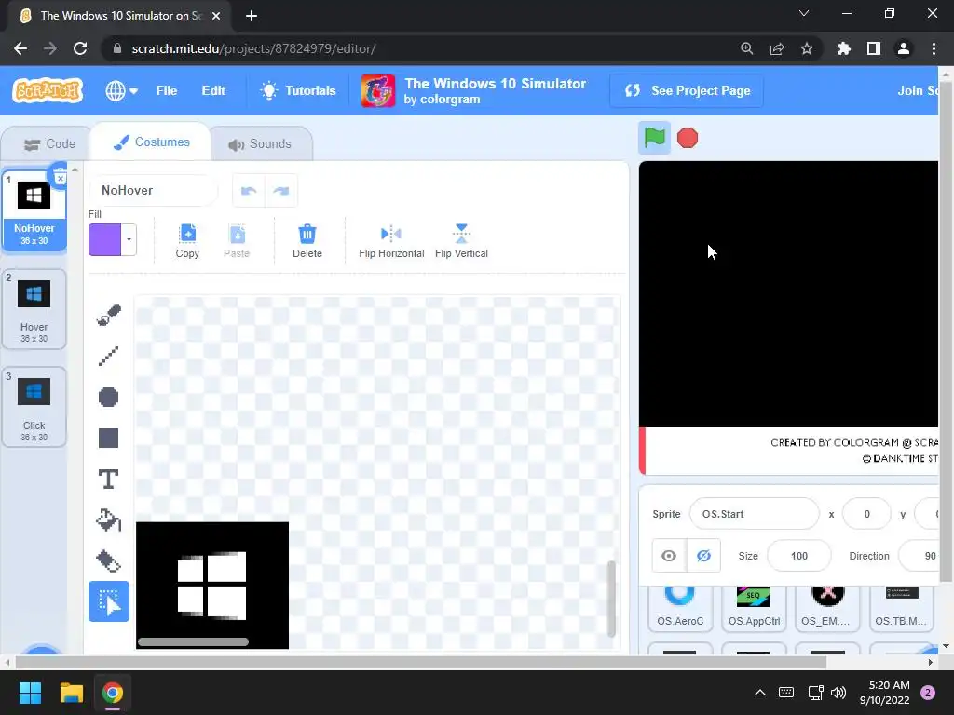The width and height of the screenshot is (954, 715).
Task: Select the Brush tool in paint editor
Action: point(109,315)
